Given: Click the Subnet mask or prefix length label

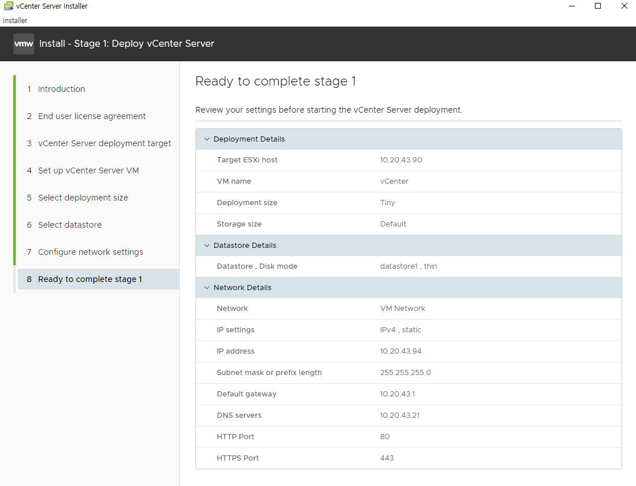Looking at the screenshot, I should click(x=269, y=373).
